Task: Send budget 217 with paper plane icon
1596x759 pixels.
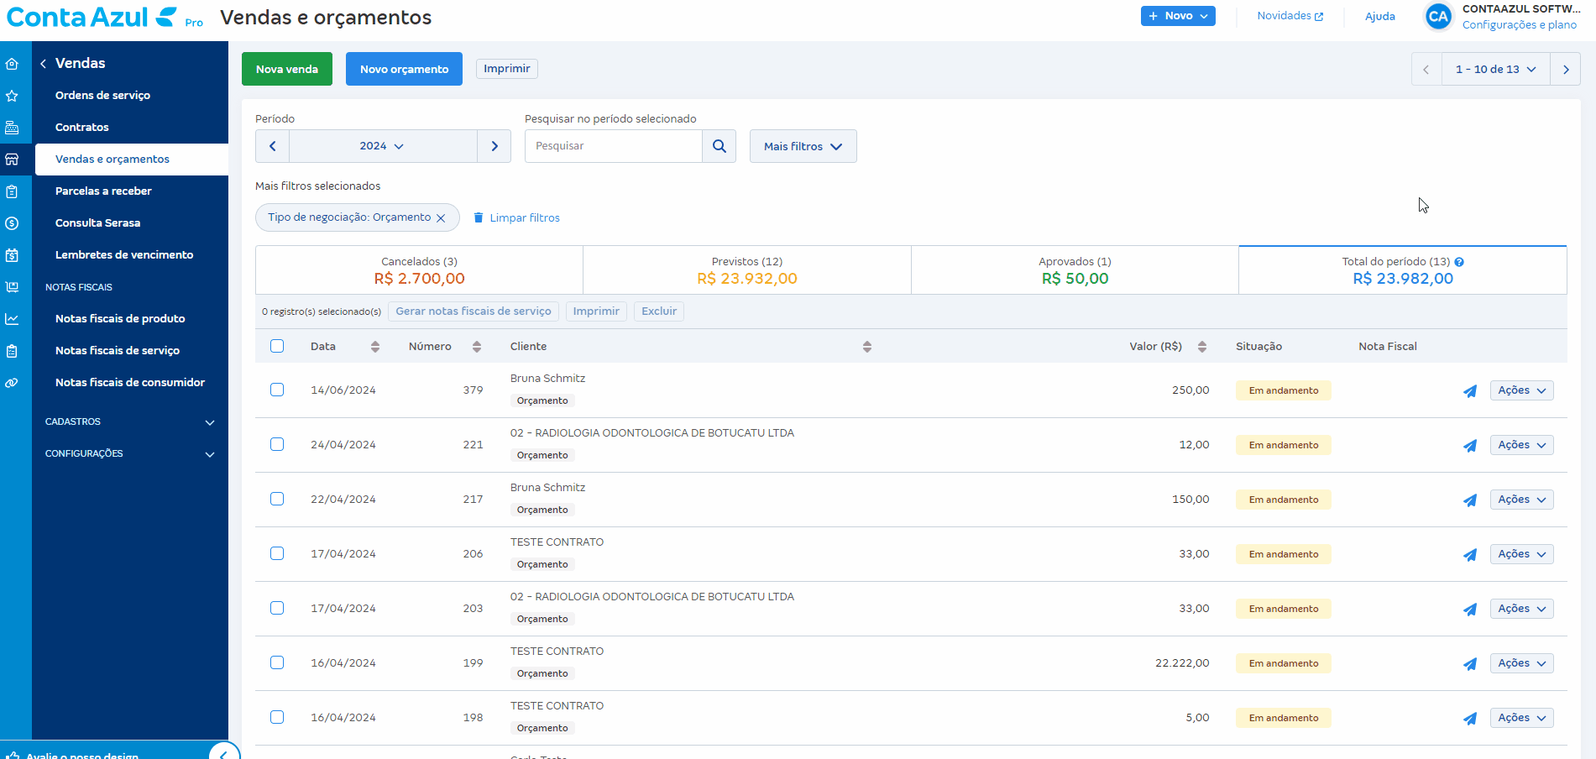Action: click(x=1470, y=500)
